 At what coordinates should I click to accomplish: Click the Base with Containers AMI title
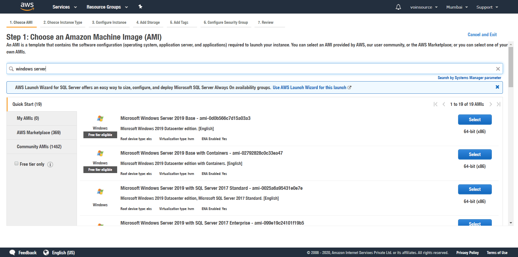(x=202, y=153)
